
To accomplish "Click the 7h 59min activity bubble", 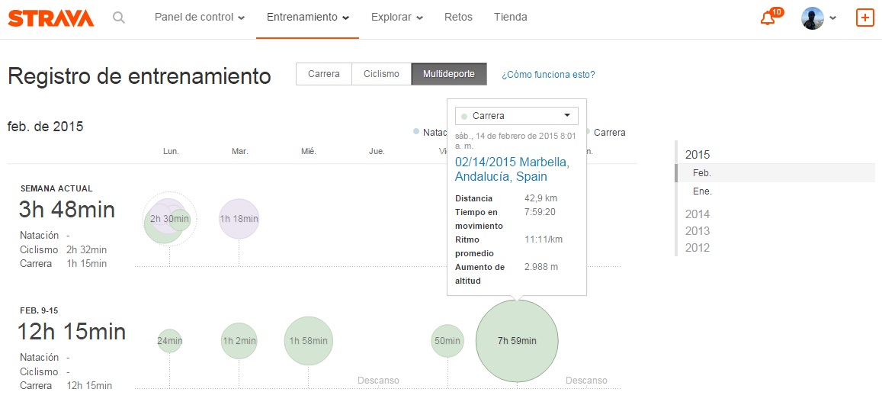I will [517, 341].
